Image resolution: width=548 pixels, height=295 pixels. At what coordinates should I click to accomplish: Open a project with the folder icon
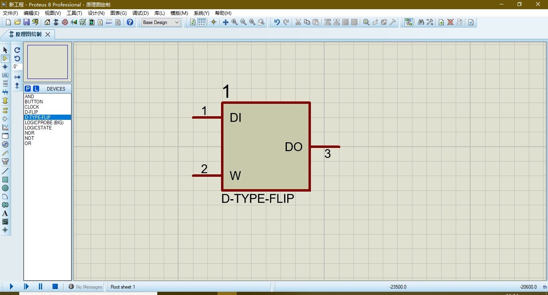click(17, 22)
